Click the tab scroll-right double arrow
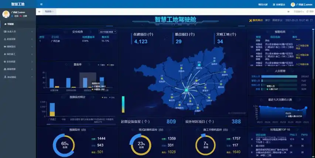The image size is (315, 158). (x=288, y=12)
